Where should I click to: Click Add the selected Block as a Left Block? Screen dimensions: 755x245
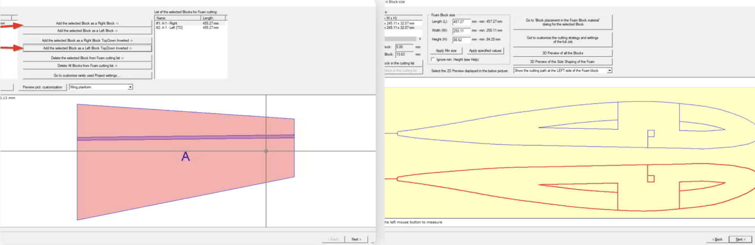87,31
